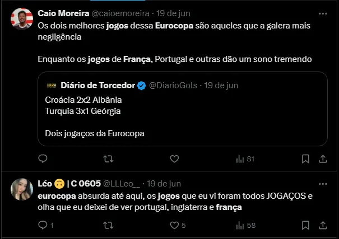Open the @DiarioGols handle in quoted tweet
This screenshot has height=239, width=339.
[x=173, y=85]
